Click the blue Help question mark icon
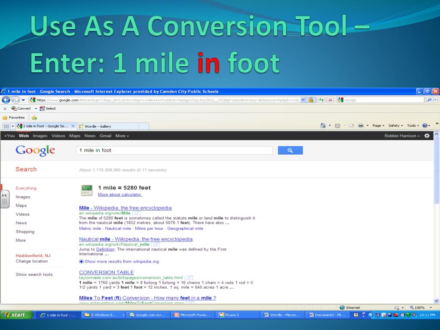The width and height of the screenshot is (440, 330). point(425,126)
